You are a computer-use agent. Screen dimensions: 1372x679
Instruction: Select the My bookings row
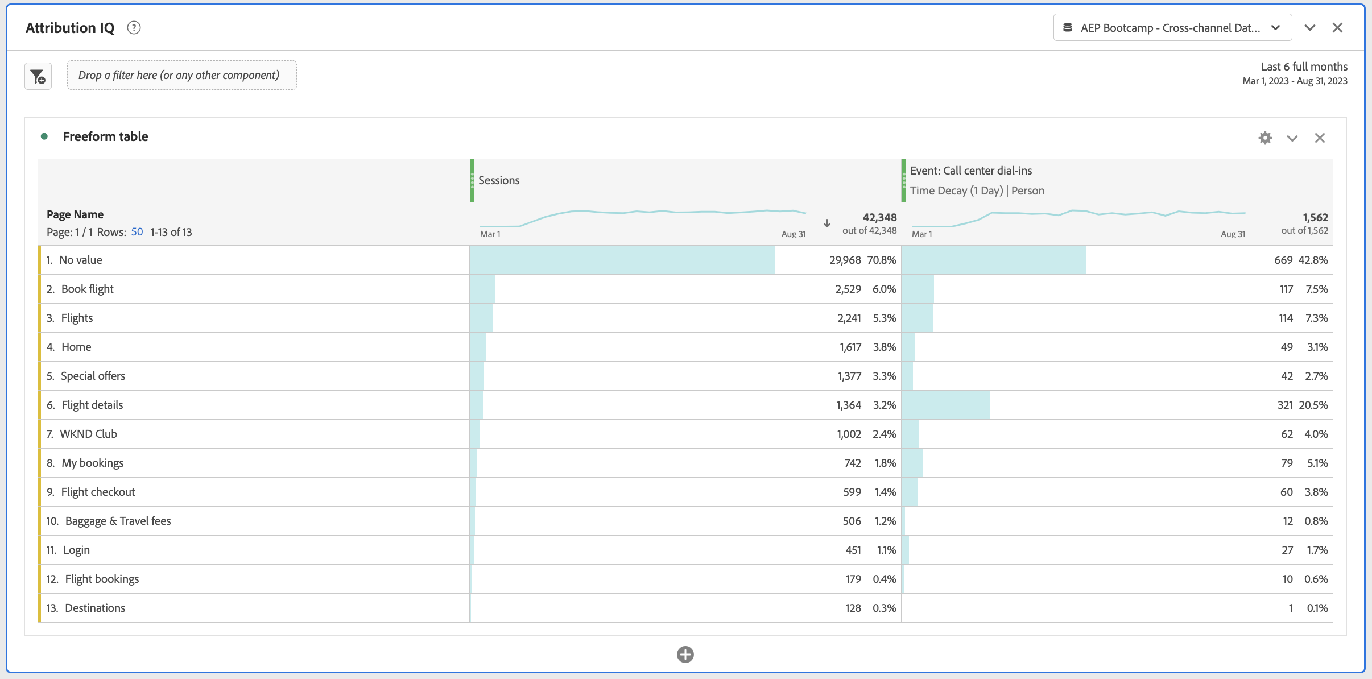[x=685, y=463]
